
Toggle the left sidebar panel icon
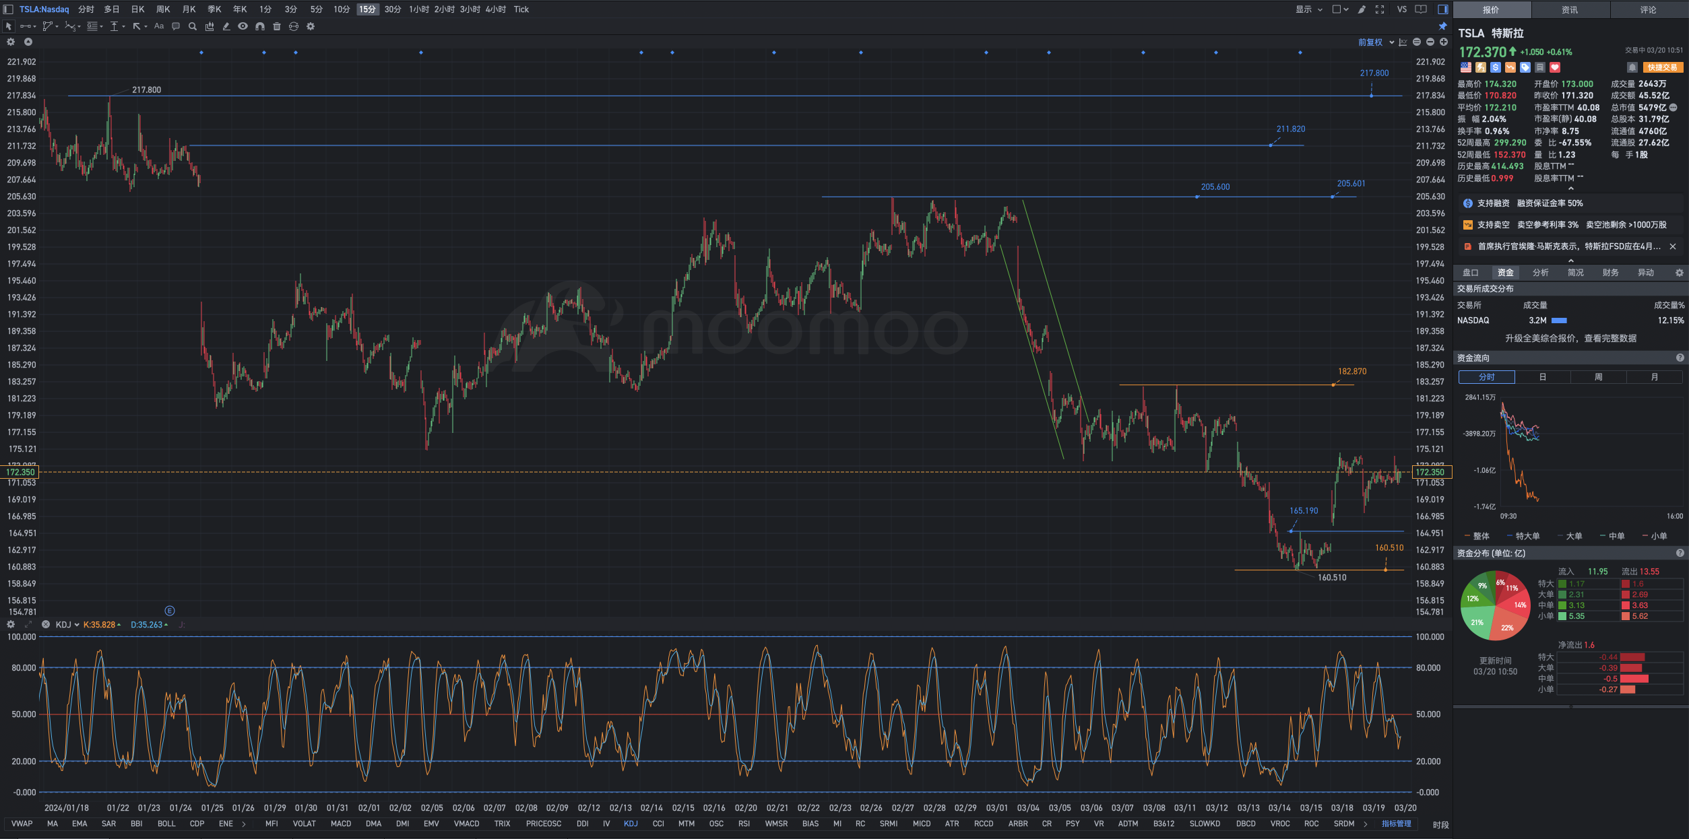pos(8,9)
